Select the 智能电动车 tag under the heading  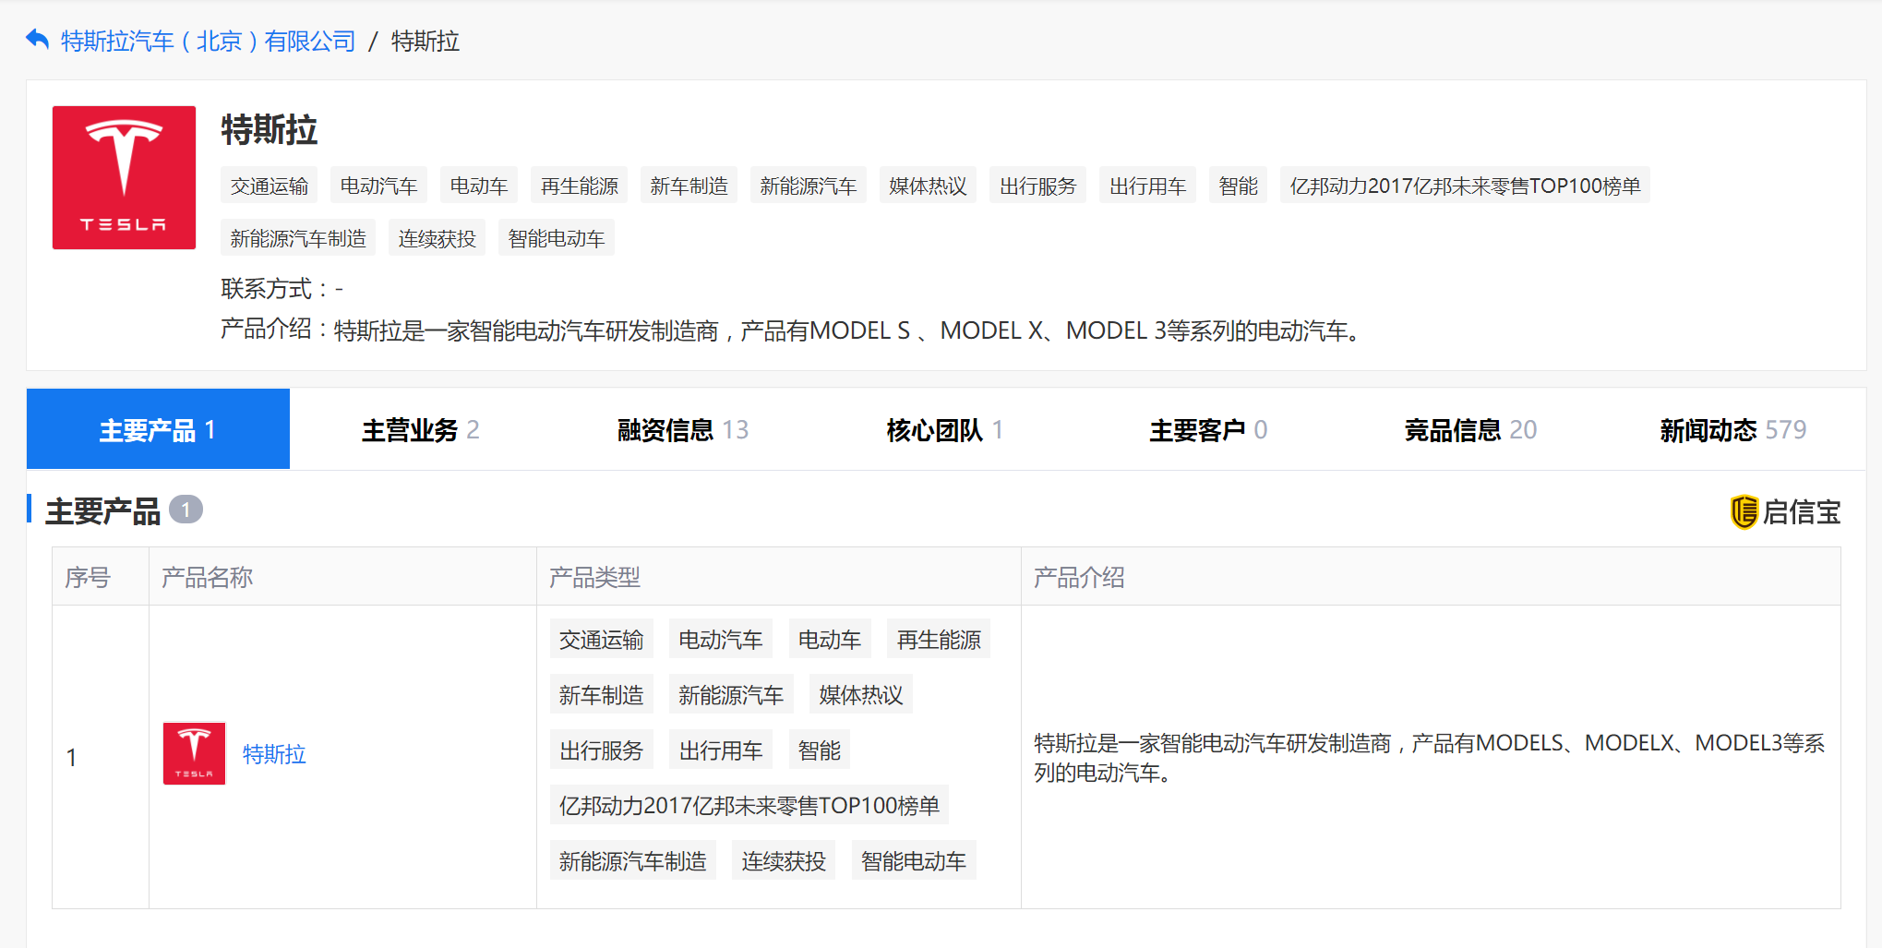(557, 238)
